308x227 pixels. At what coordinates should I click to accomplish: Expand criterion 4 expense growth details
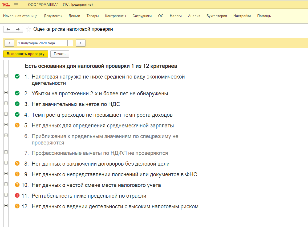coord(6,114)
